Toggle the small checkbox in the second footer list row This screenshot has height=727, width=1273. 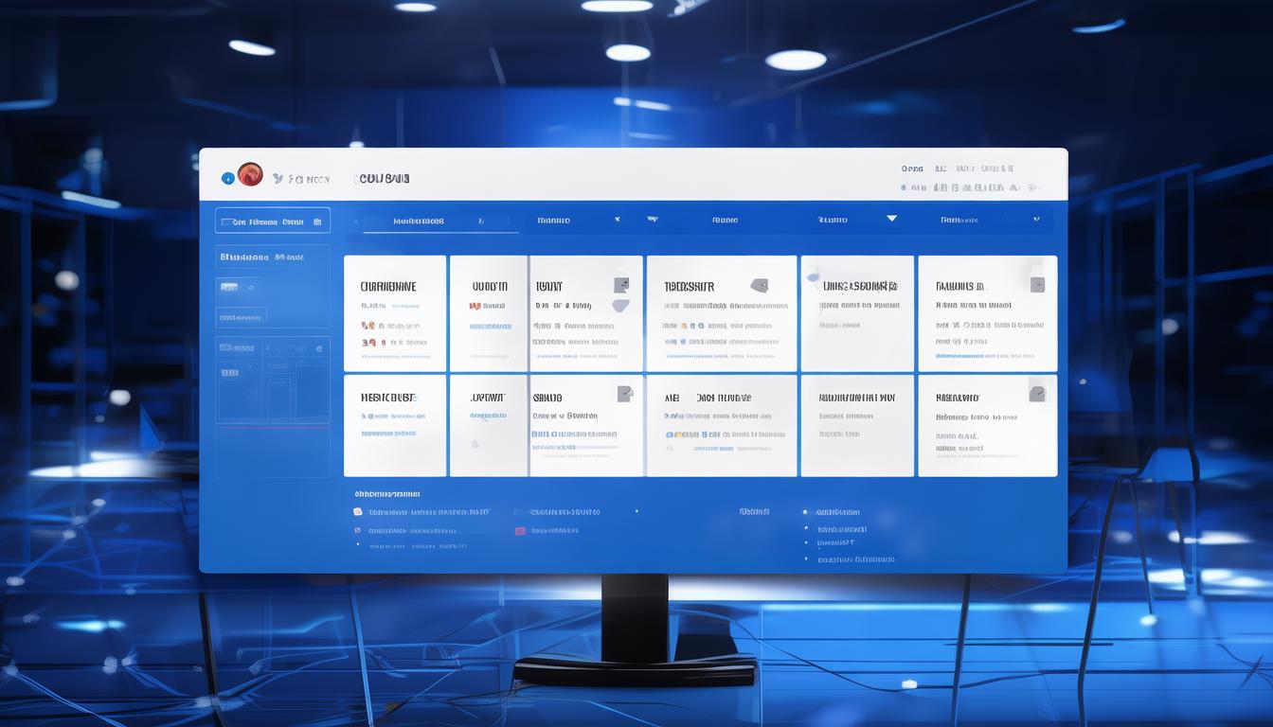pos(358,530)
